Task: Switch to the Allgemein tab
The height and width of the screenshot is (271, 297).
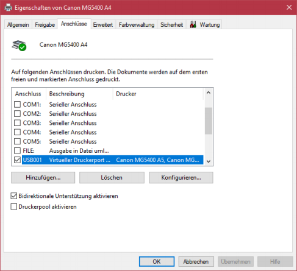Action: coord(18,25)
